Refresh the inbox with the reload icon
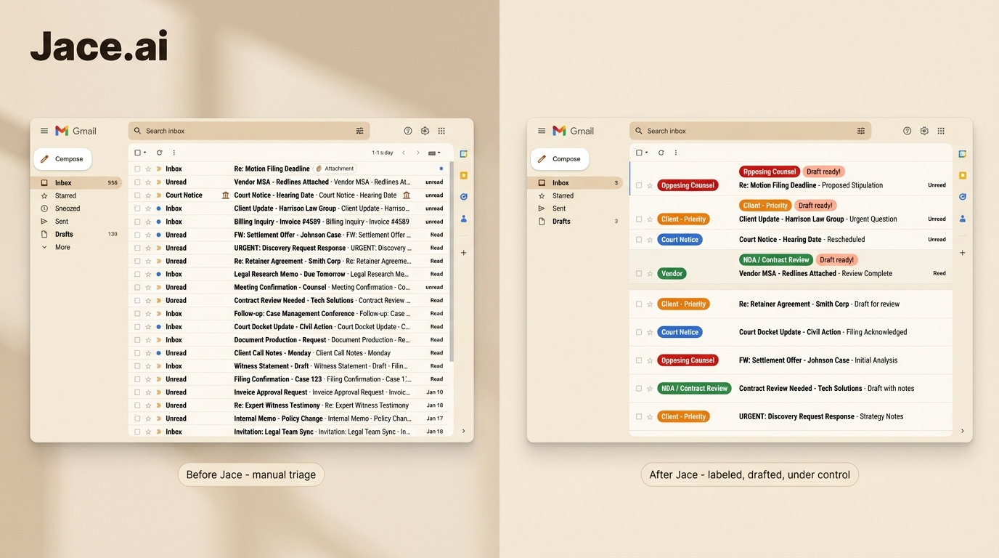999x558 pixels. [160, 153]
